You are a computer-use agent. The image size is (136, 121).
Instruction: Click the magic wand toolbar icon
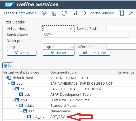[x=131, y=13]
